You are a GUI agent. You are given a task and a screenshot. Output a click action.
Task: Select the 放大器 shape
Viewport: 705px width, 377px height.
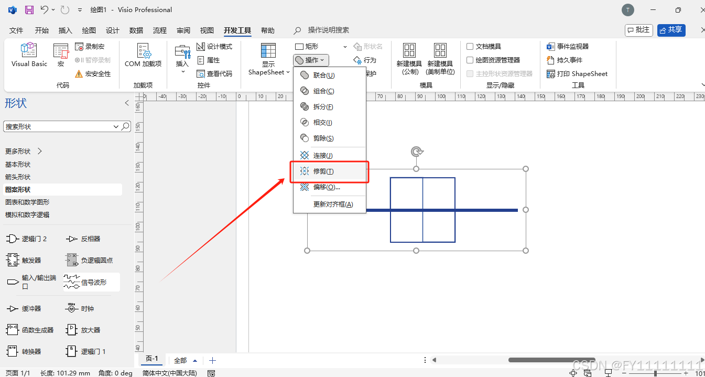click(x=83, y=330)
